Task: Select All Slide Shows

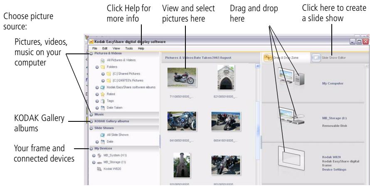Action: 118,135
